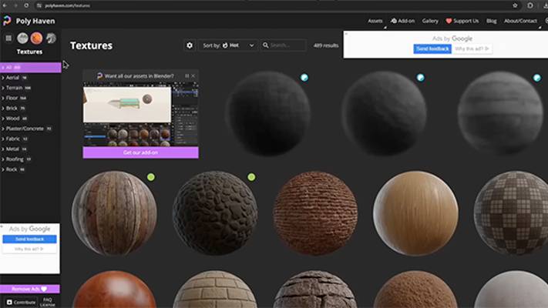This screenshot has height=308, width=548.
Task: Click the browser address bar URL
Action: [x=68, y=5]
